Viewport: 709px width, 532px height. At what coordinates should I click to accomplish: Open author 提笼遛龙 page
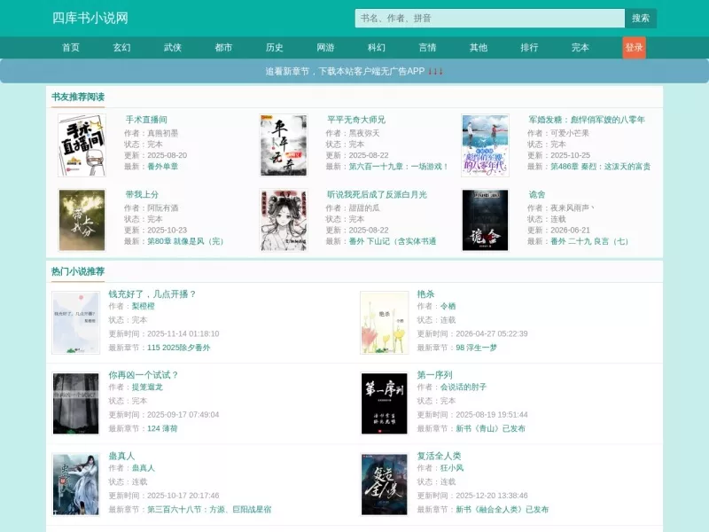pyautogui.click(x=147, y=387)
